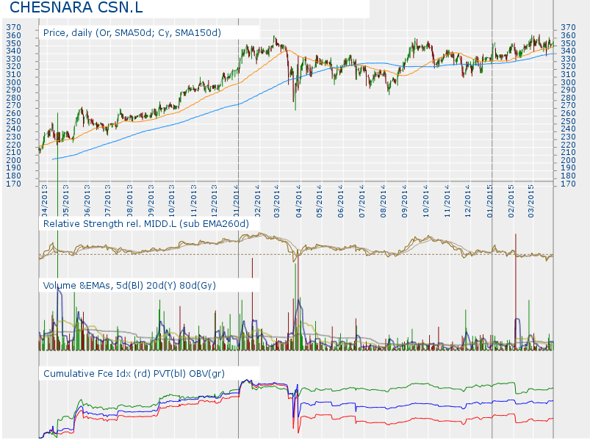Click the 12/2013 date label

click(x=214, y=201)
